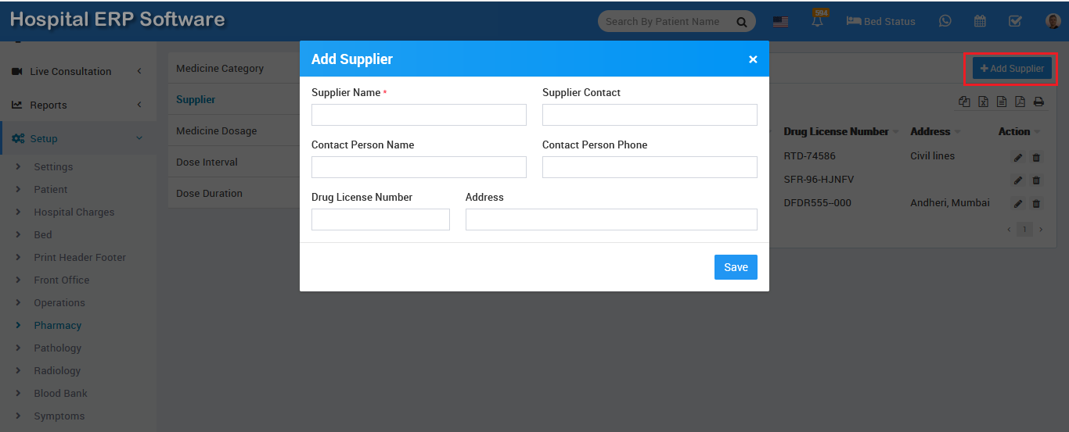Viewport: 1069px width, 432px height.
Task: Delete the supplier row with license SFR-96-HJNFV
Action: (x=1036, y=180)
